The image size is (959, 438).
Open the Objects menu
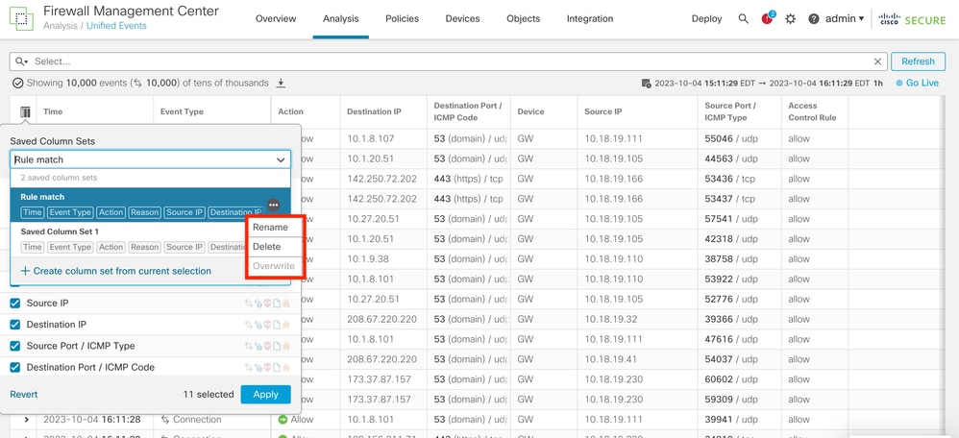523,19
